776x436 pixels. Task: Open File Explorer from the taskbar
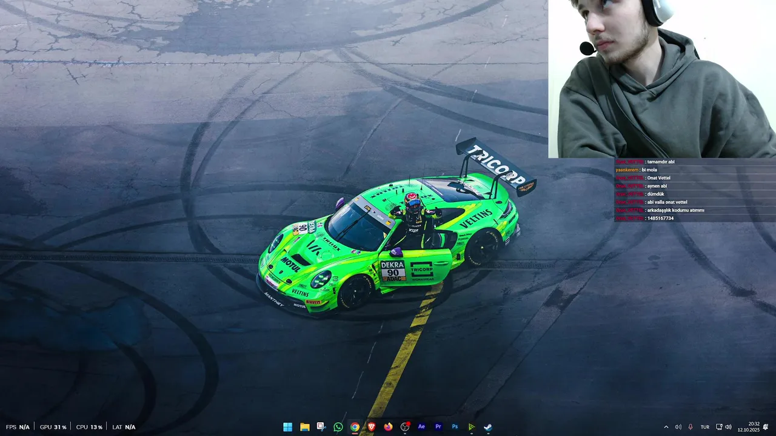point(304,427)
